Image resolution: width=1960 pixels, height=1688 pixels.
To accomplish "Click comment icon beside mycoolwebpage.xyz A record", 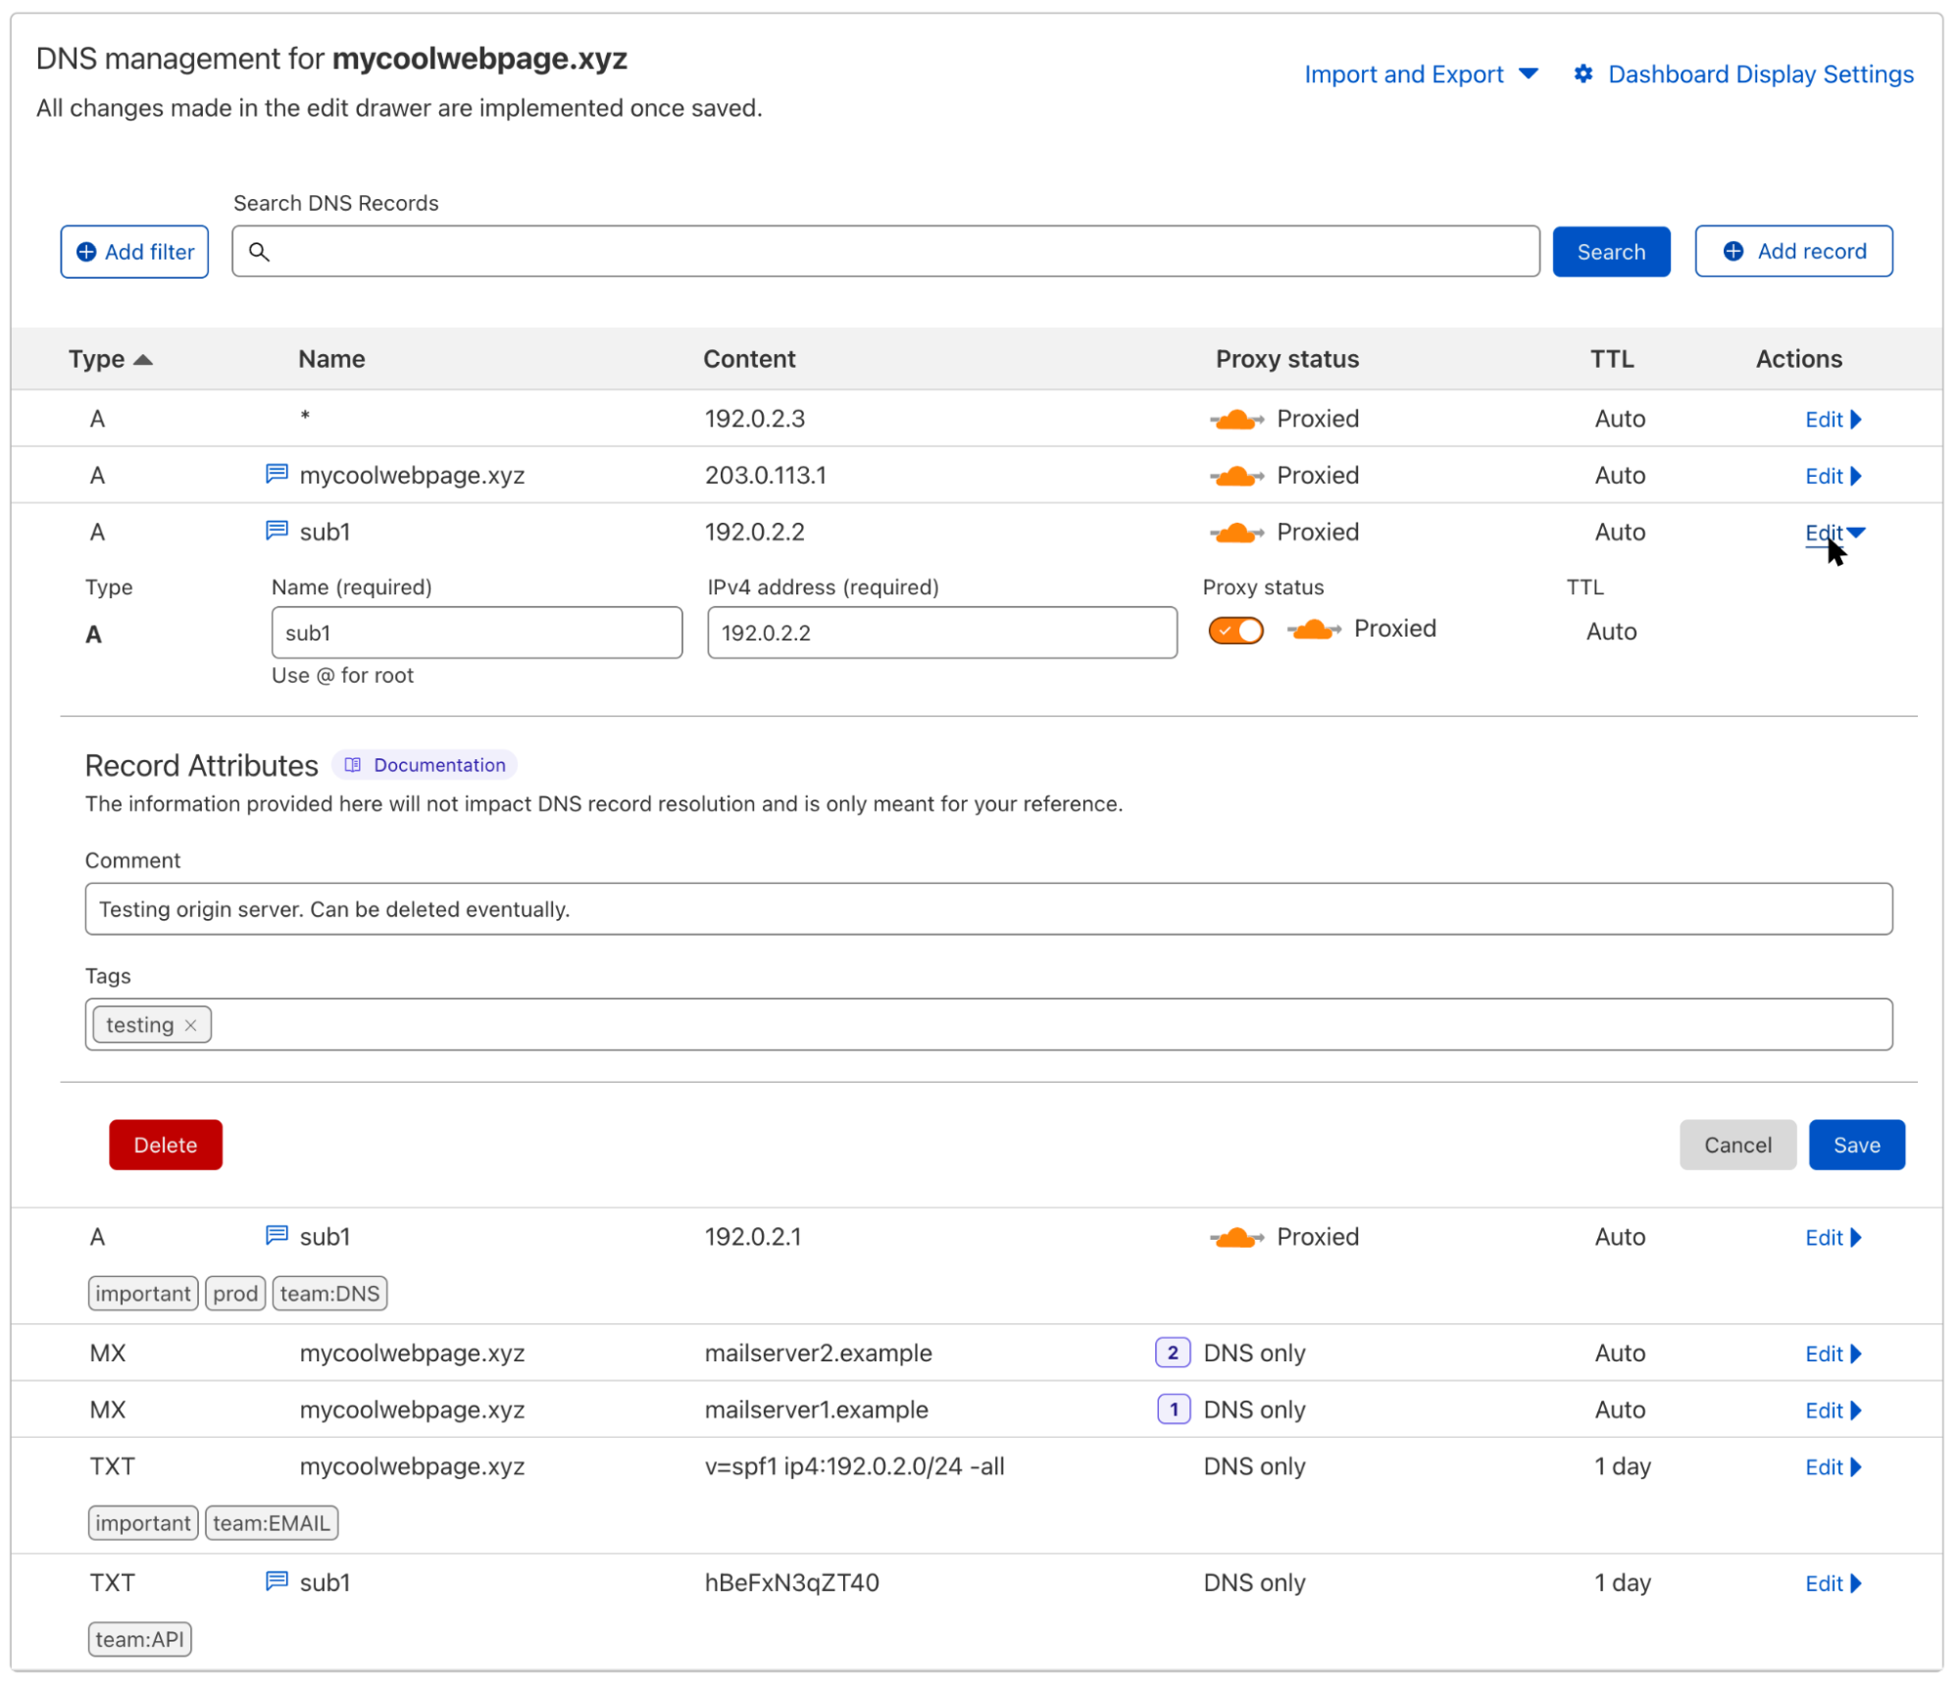I will [276, 475].
